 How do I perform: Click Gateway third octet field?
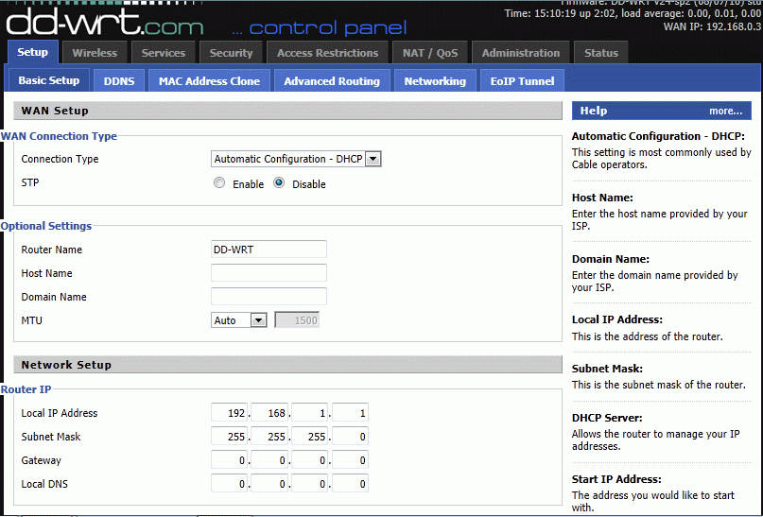click(x=310, y=459)
